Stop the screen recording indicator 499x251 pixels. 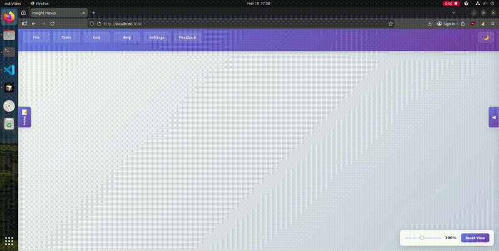point(451,4)
